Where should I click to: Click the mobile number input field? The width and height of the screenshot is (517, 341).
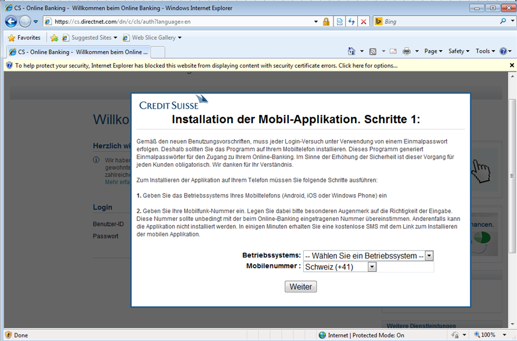(405, 267)
